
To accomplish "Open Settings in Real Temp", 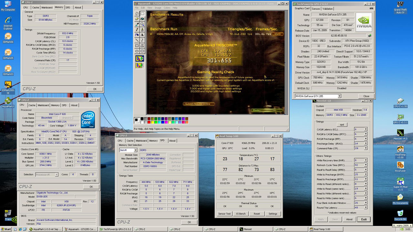I will click(x=273, y=214).
